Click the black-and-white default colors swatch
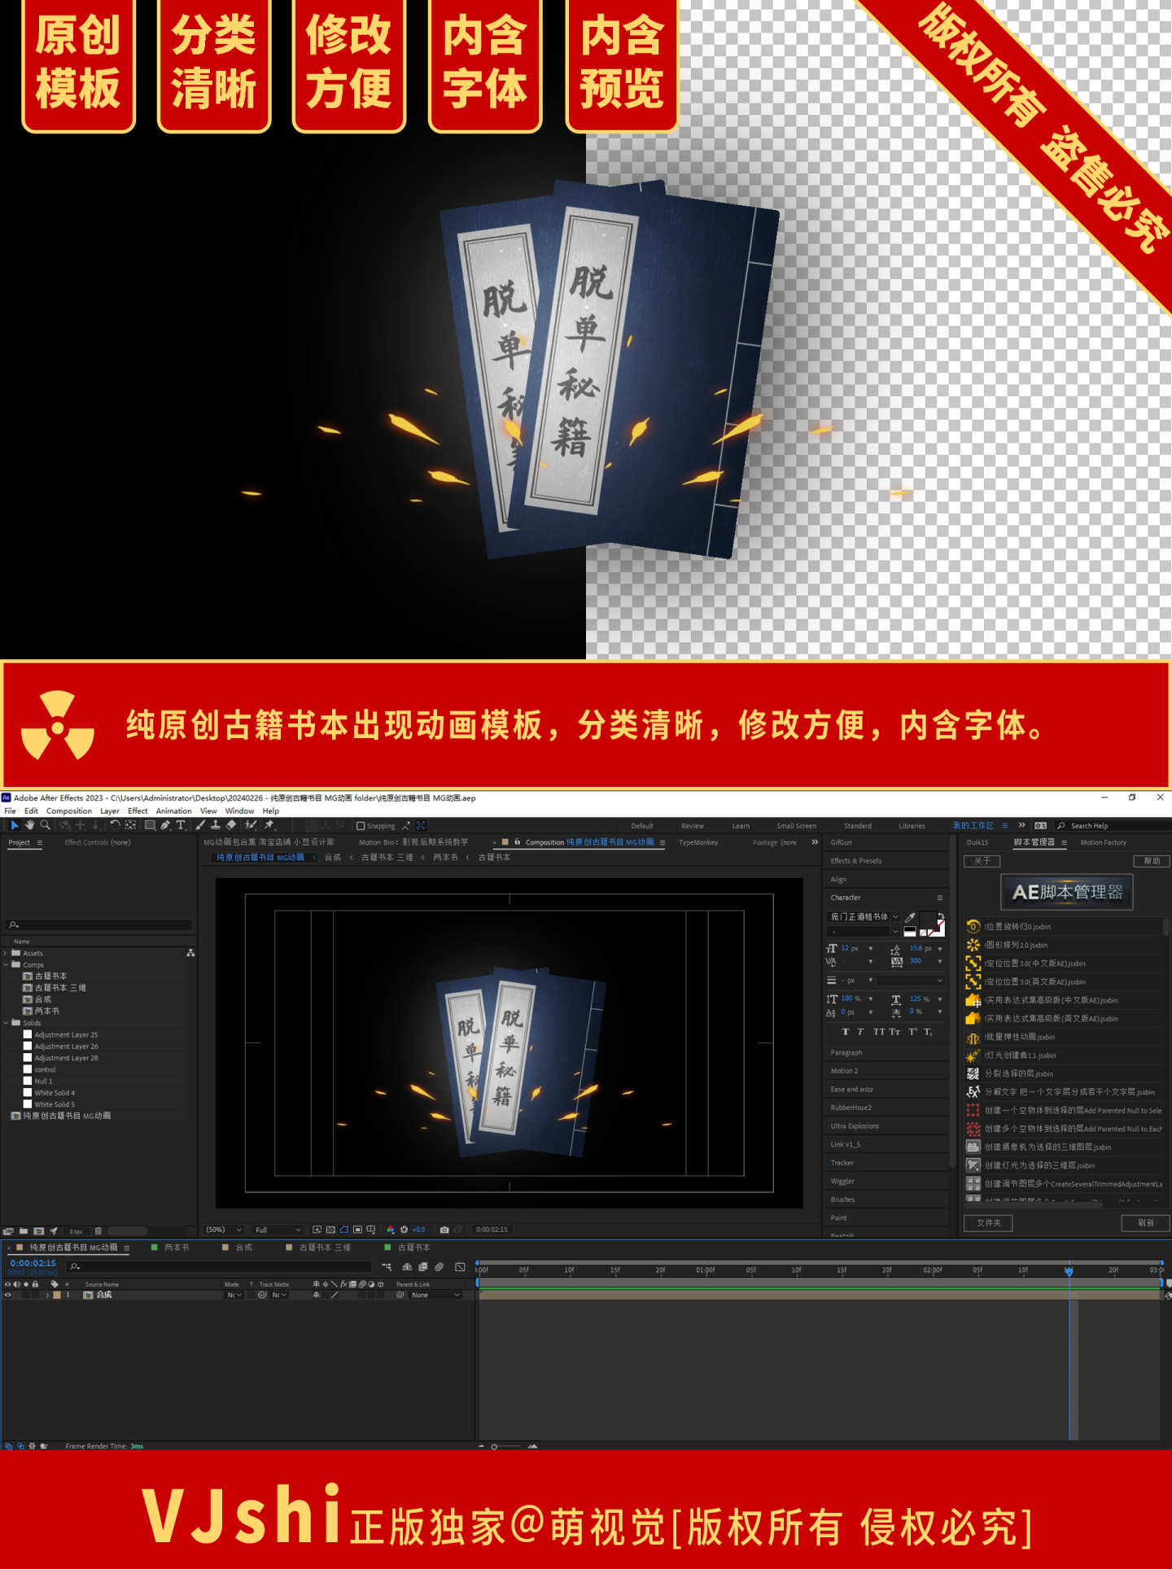The width and height of the screenshot is (1172, 1569). tap(910, 931)
